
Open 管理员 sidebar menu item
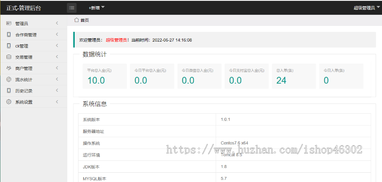coord(34,23)
